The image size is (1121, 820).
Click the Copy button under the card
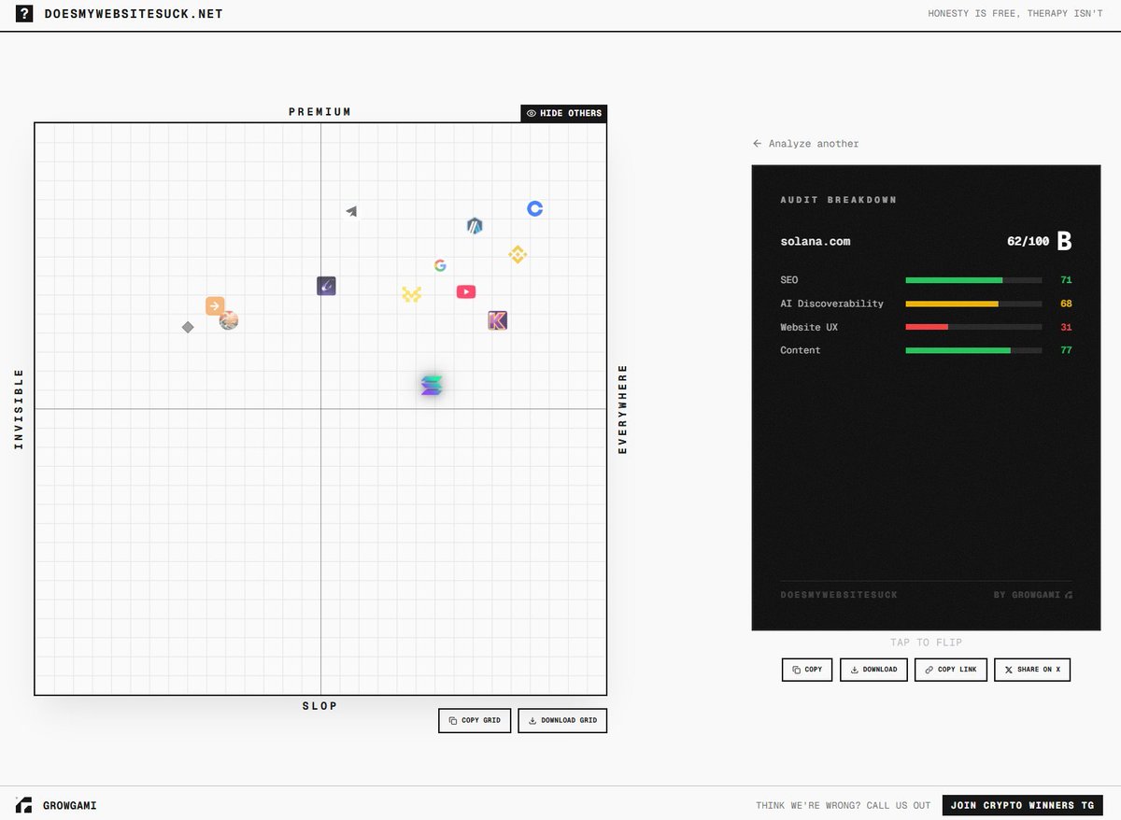(807, 670)
